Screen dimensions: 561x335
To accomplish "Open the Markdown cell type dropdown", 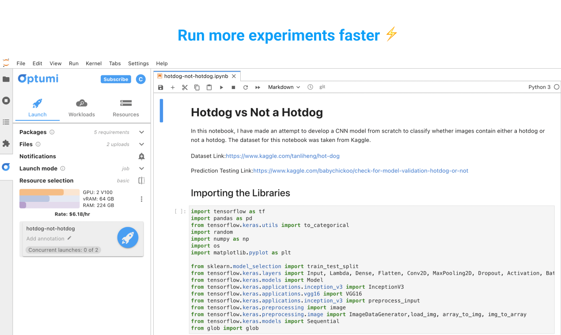I will click(284, 87).
